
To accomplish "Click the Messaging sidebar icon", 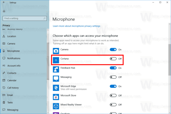I will tap(4, 110).
